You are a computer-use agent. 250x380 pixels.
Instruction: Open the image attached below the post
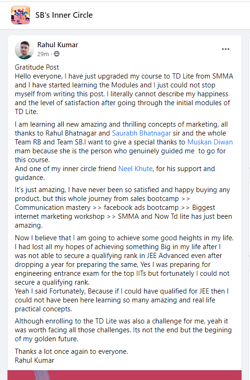(125, 375)
